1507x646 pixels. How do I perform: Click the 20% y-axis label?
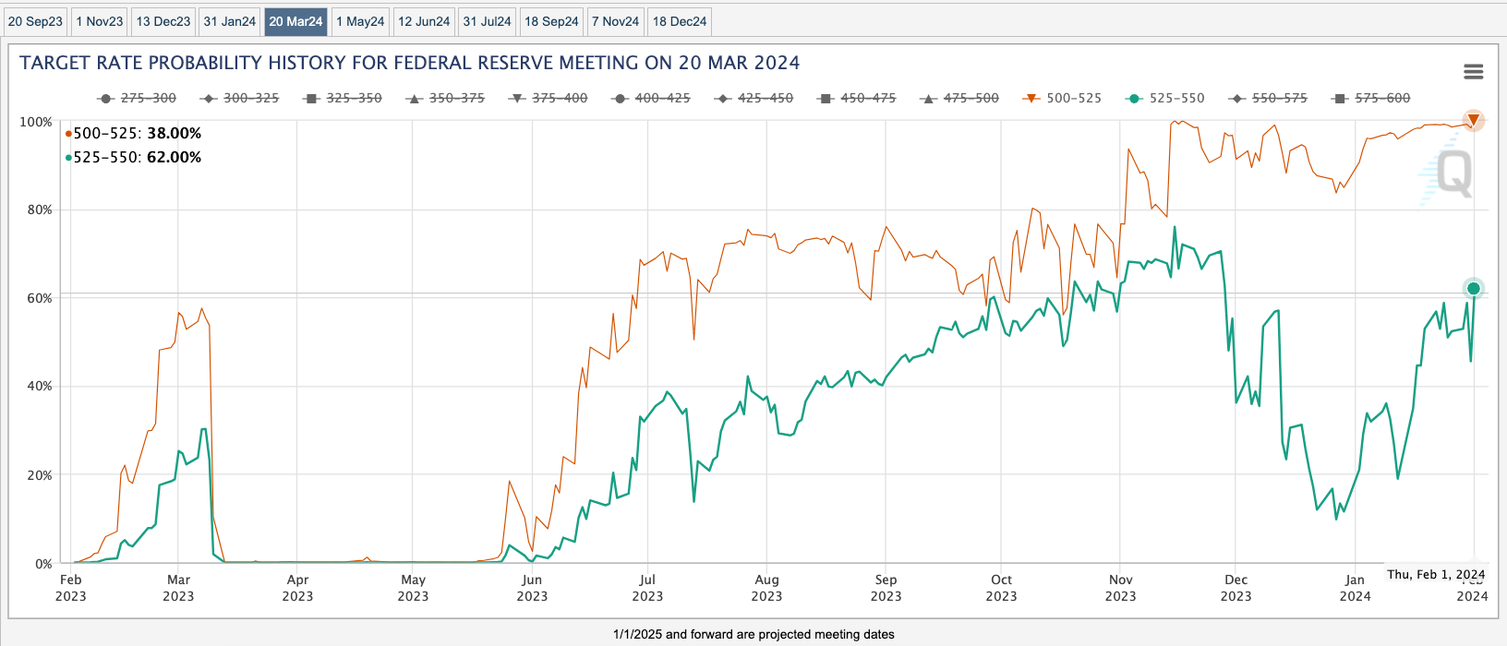tap(40, 475)
